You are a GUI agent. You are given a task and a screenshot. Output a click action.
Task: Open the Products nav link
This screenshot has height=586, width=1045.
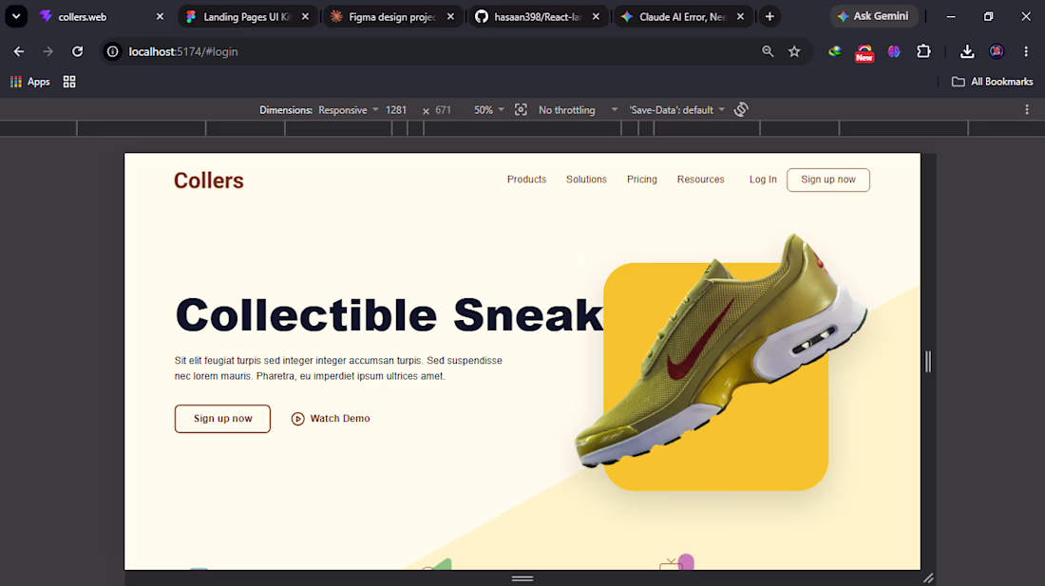[526, 180]
